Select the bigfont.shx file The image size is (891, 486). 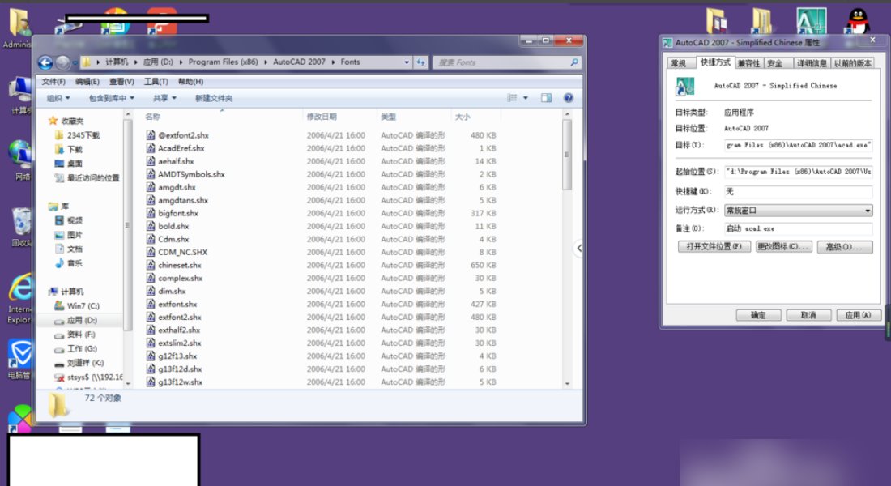pyautogui.click(x=177, y=213)
